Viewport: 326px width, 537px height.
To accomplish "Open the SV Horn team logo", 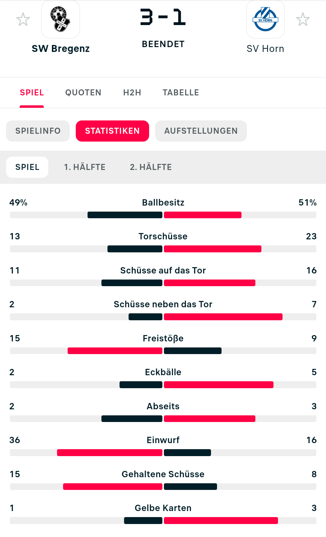I will pyautogui.click(x=265, y=19).
